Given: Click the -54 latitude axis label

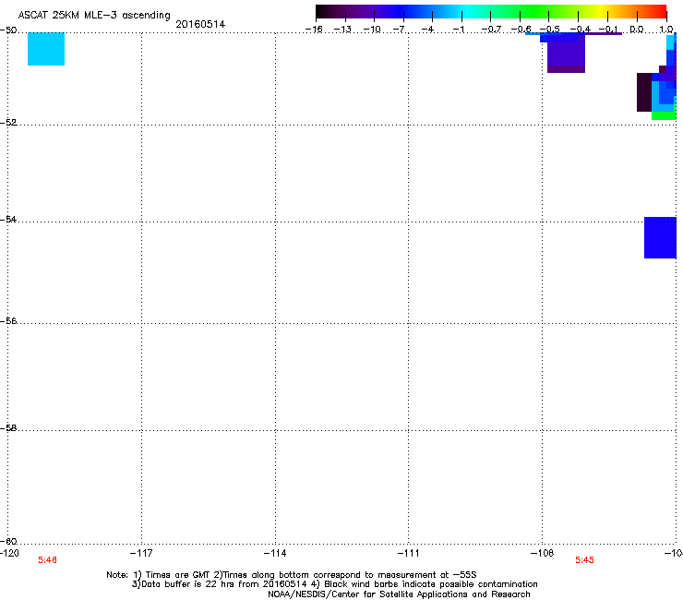Looking at the screenshot, I should (x=8, y=219).
